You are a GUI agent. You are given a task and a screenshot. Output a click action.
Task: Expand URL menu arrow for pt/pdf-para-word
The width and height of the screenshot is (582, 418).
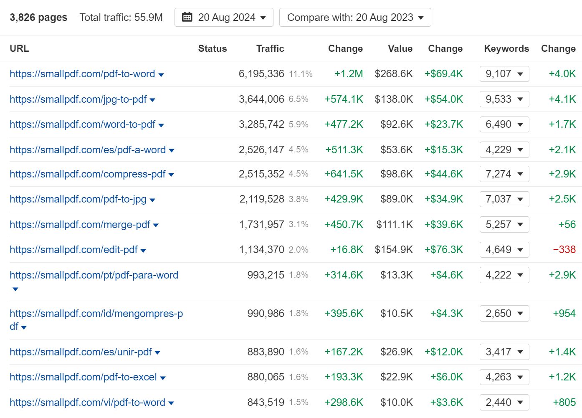tap(15, 289)
